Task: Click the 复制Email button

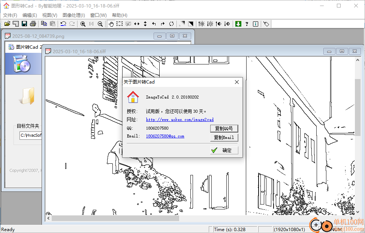Action: coord(224,137)
